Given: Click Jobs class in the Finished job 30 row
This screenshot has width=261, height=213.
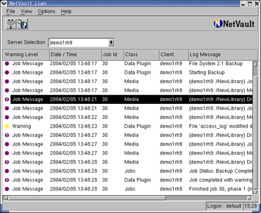Looking at the screenshot, I should [130, 189].
